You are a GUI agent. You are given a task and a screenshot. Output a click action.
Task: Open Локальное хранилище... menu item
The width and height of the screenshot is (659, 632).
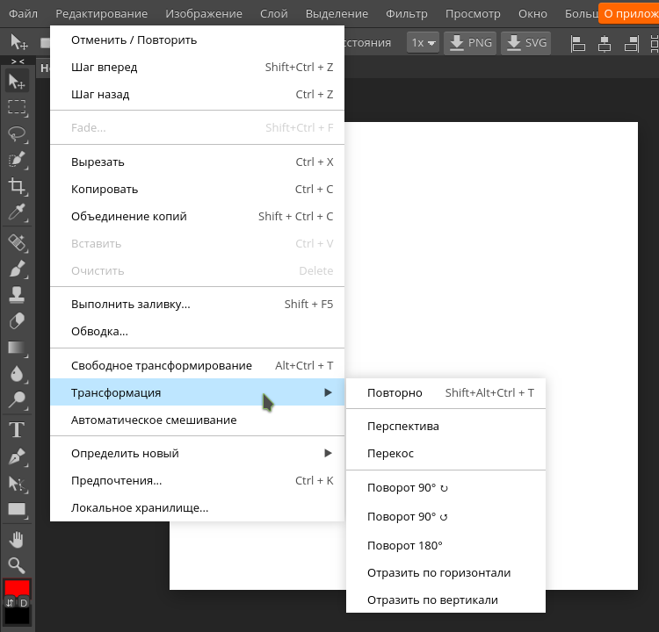pyautogui.click(x=197, y=507)
